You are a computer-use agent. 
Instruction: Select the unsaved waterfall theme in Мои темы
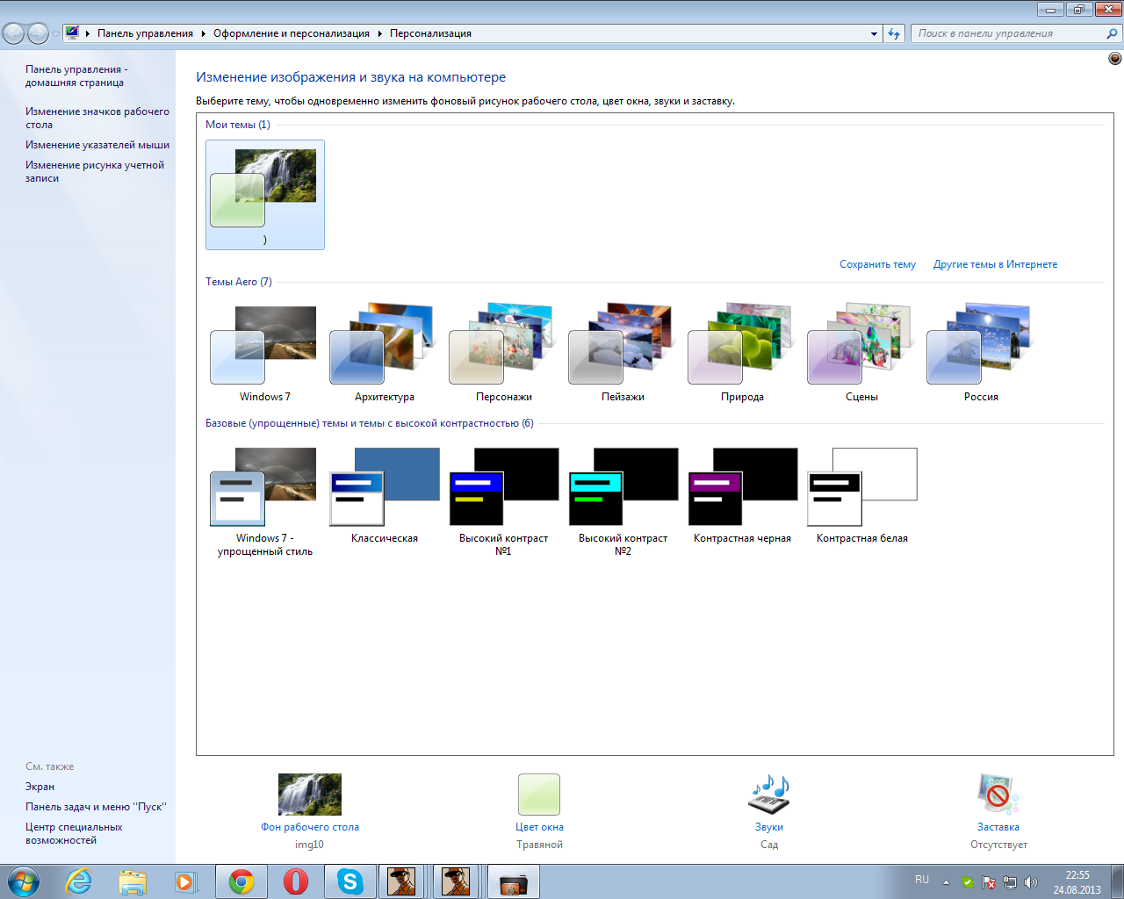265,195
